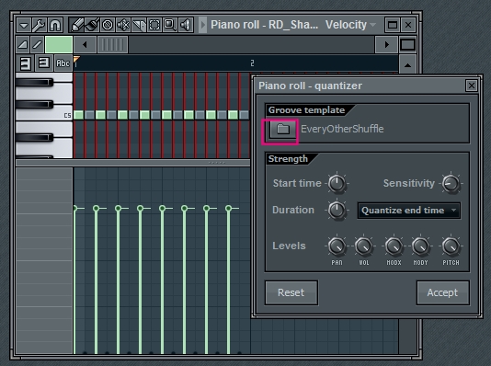Open the Quantize end time dropdown
Image resolution: width=491 pixels, height=366 pixels.
pos(409,211)
